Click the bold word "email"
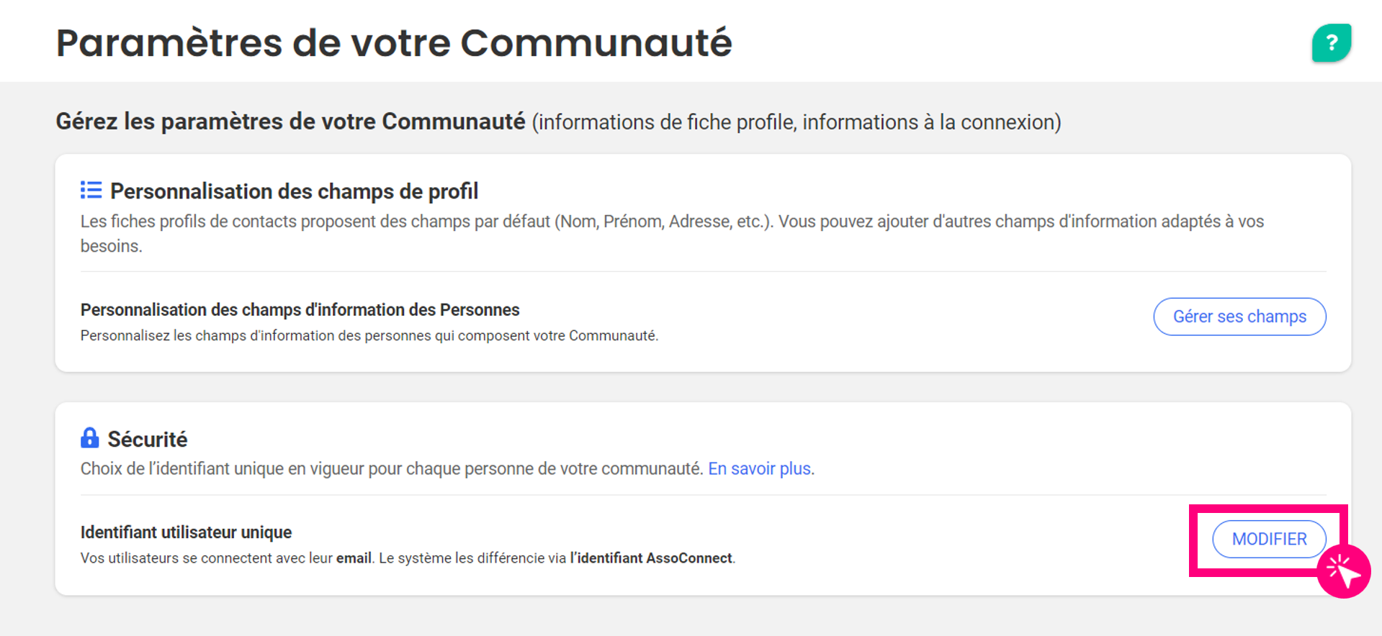 tap(354, 558)
